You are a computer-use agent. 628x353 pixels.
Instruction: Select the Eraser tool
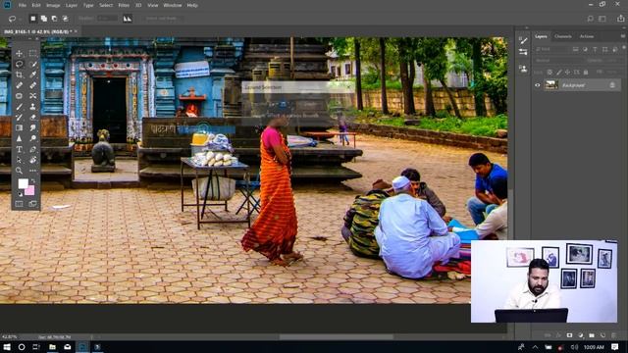[x=32, y=118]
